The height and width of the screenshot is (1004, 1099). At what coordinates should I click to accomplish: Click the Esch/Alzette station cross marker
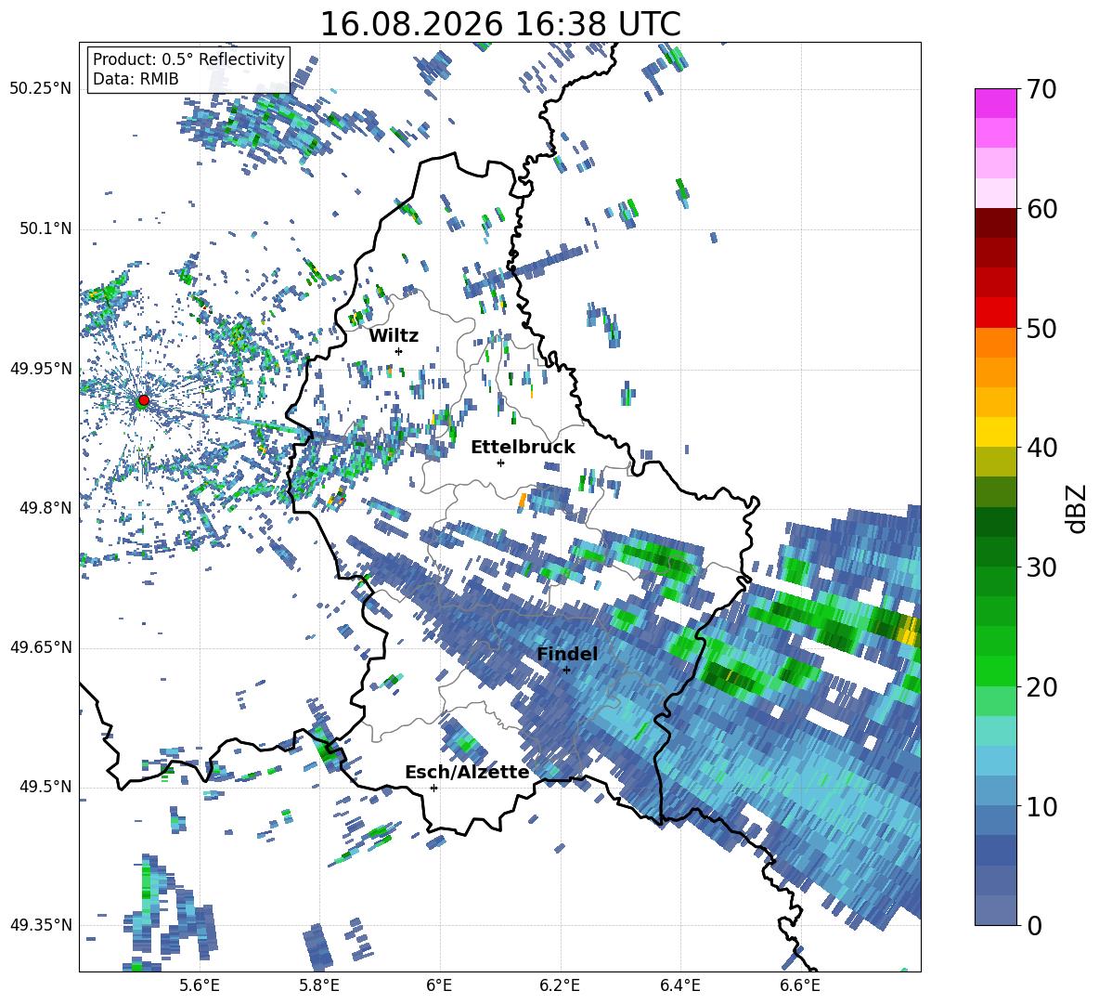(x=433, y=788)
